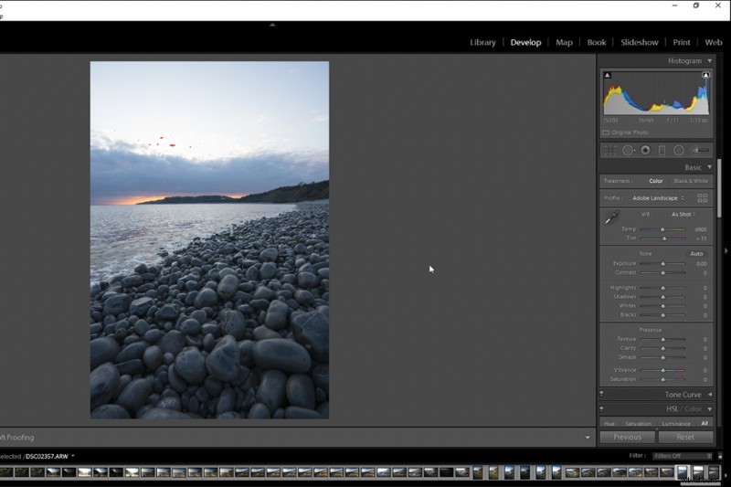Set Treatment to Color
The image size is (731, 487).
655,181
